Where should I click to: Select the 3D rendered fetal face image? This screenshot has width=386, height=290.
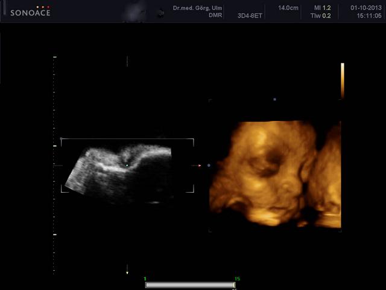click(x=275, y=174)
